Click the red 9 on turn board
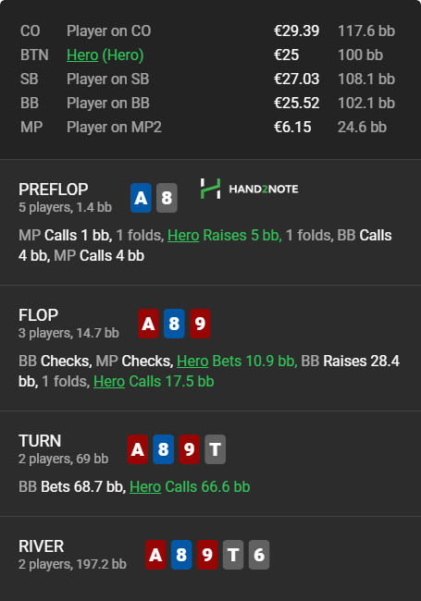 coord(189,449)
